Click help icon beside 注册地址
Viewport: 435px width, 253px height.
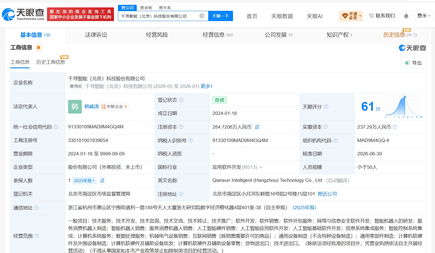click(181, 194)
